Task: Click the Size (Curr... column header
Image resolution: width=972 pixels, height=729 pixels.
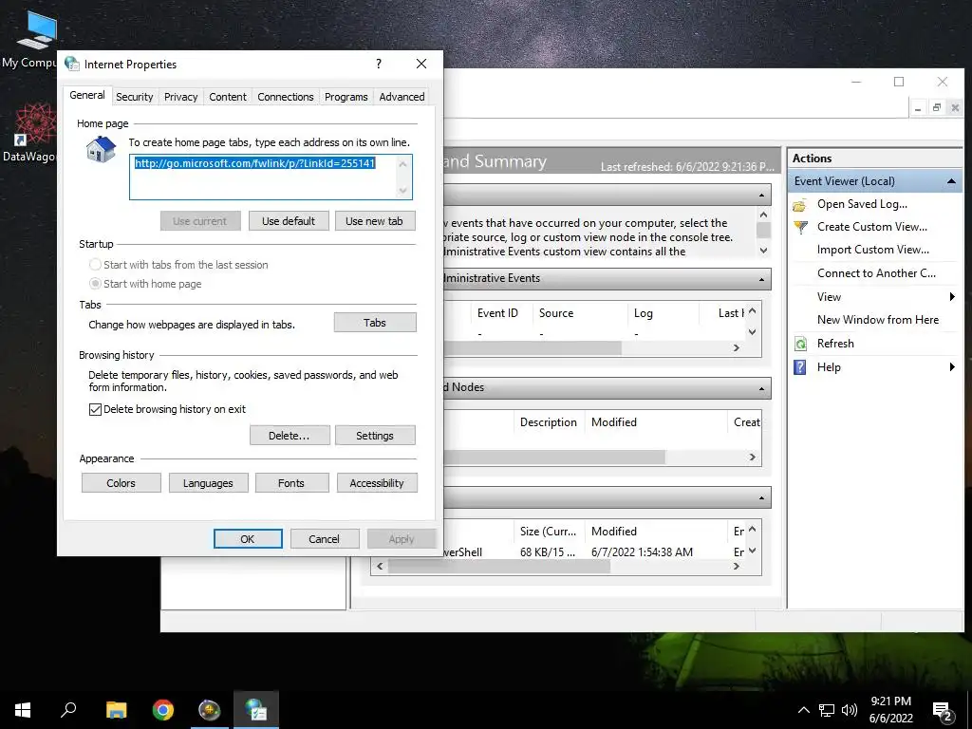Action: pos(548,532)
